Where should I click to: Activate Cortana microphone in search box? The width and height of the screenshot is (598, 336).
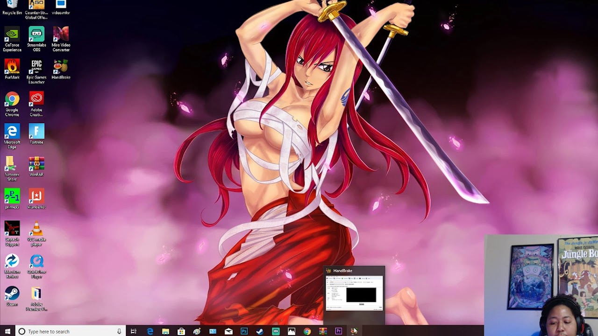[119, 331]
